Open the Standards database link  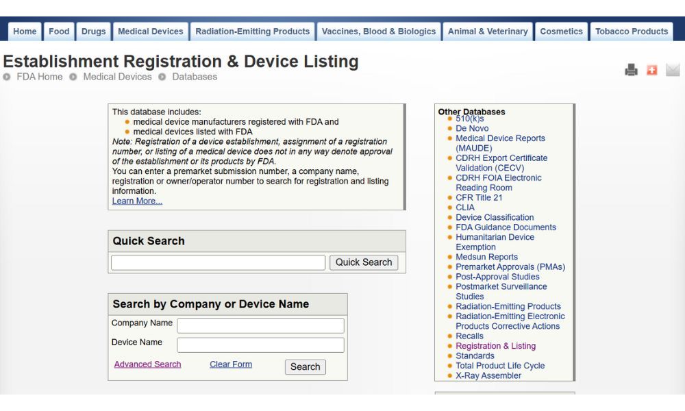tap(475, 356)
